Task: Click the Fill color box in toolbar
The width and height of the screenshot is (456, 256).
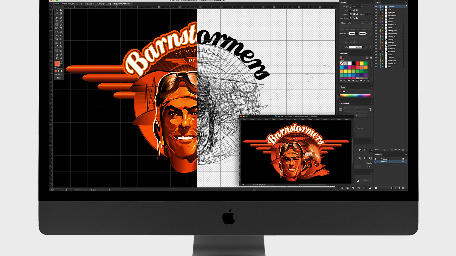Action: [x=57, y=63]
